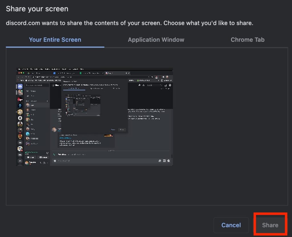Click light-blue user avatar in preview DM list
This screenshot has height=237, width=292.
click(x=28, y=134)
